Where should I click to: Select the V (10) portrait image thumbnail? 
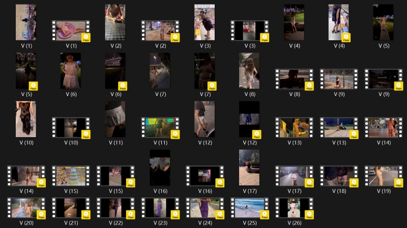pyautogui.click(x=26, y=119)
